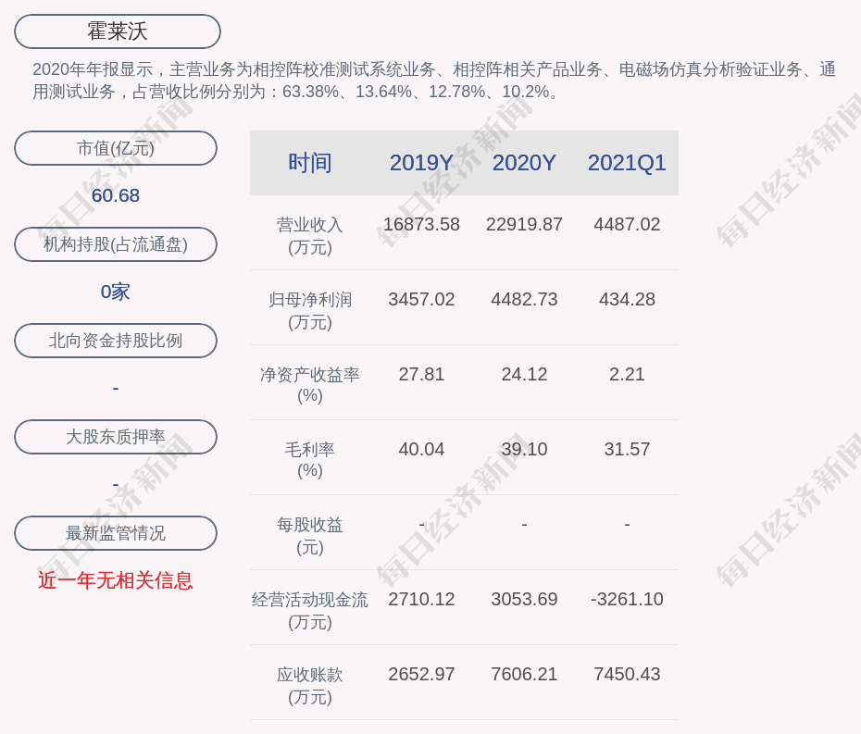Select the net profit value 434.28

coord(627,300)
